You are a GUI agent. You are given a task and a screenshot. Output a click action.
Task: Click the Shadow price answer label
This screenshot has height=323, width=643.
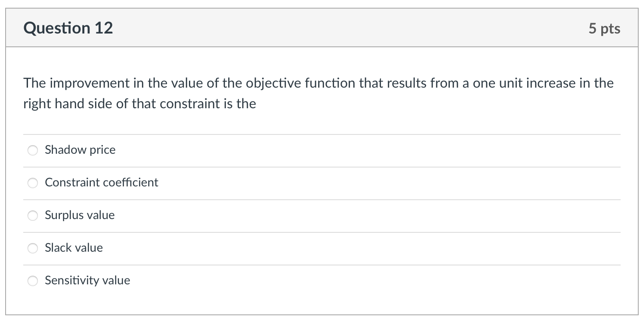tap(80, 150)
